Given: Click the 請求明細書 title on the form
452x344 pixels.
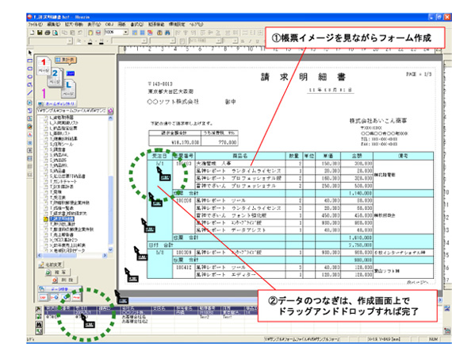Looking at the screenshot, I should point(303,77).
